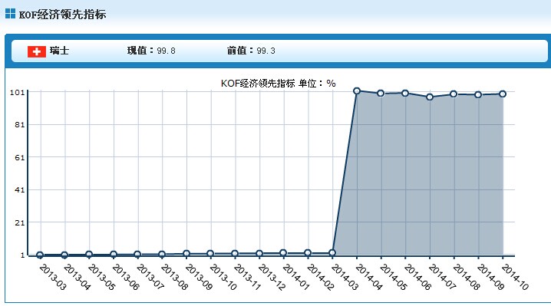Select the 2013-11 data point

(x=235, y=254)
